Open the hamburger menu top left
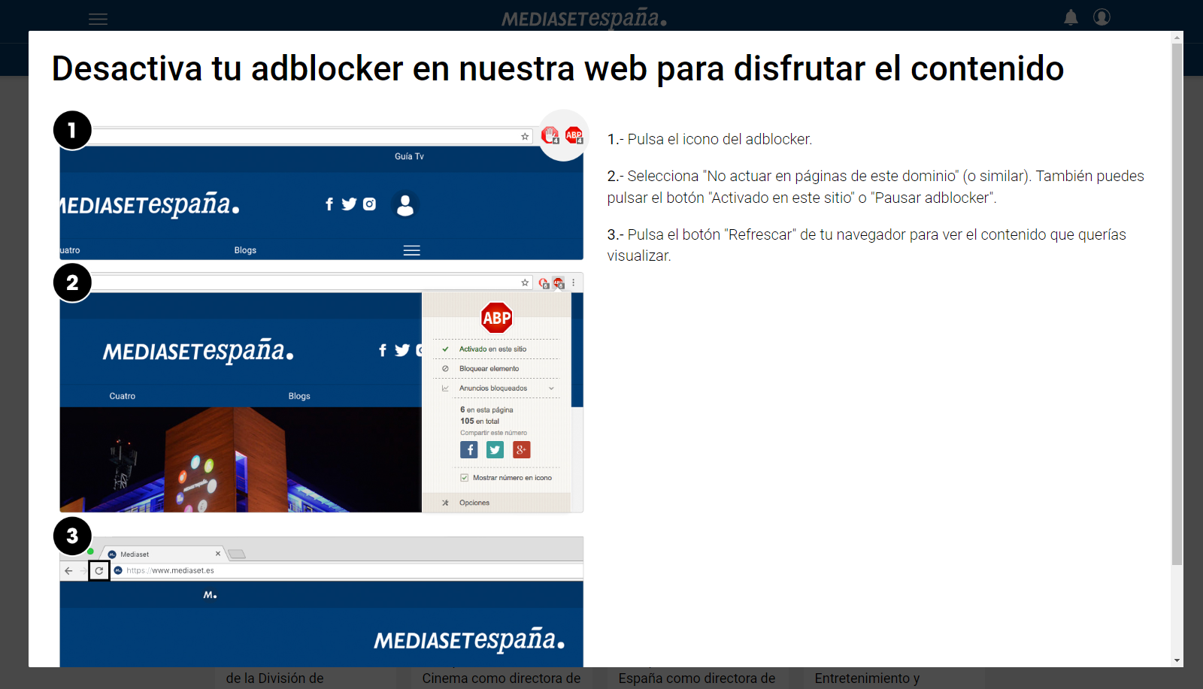Screen dimensions: 1203x689 coord(98,19)
